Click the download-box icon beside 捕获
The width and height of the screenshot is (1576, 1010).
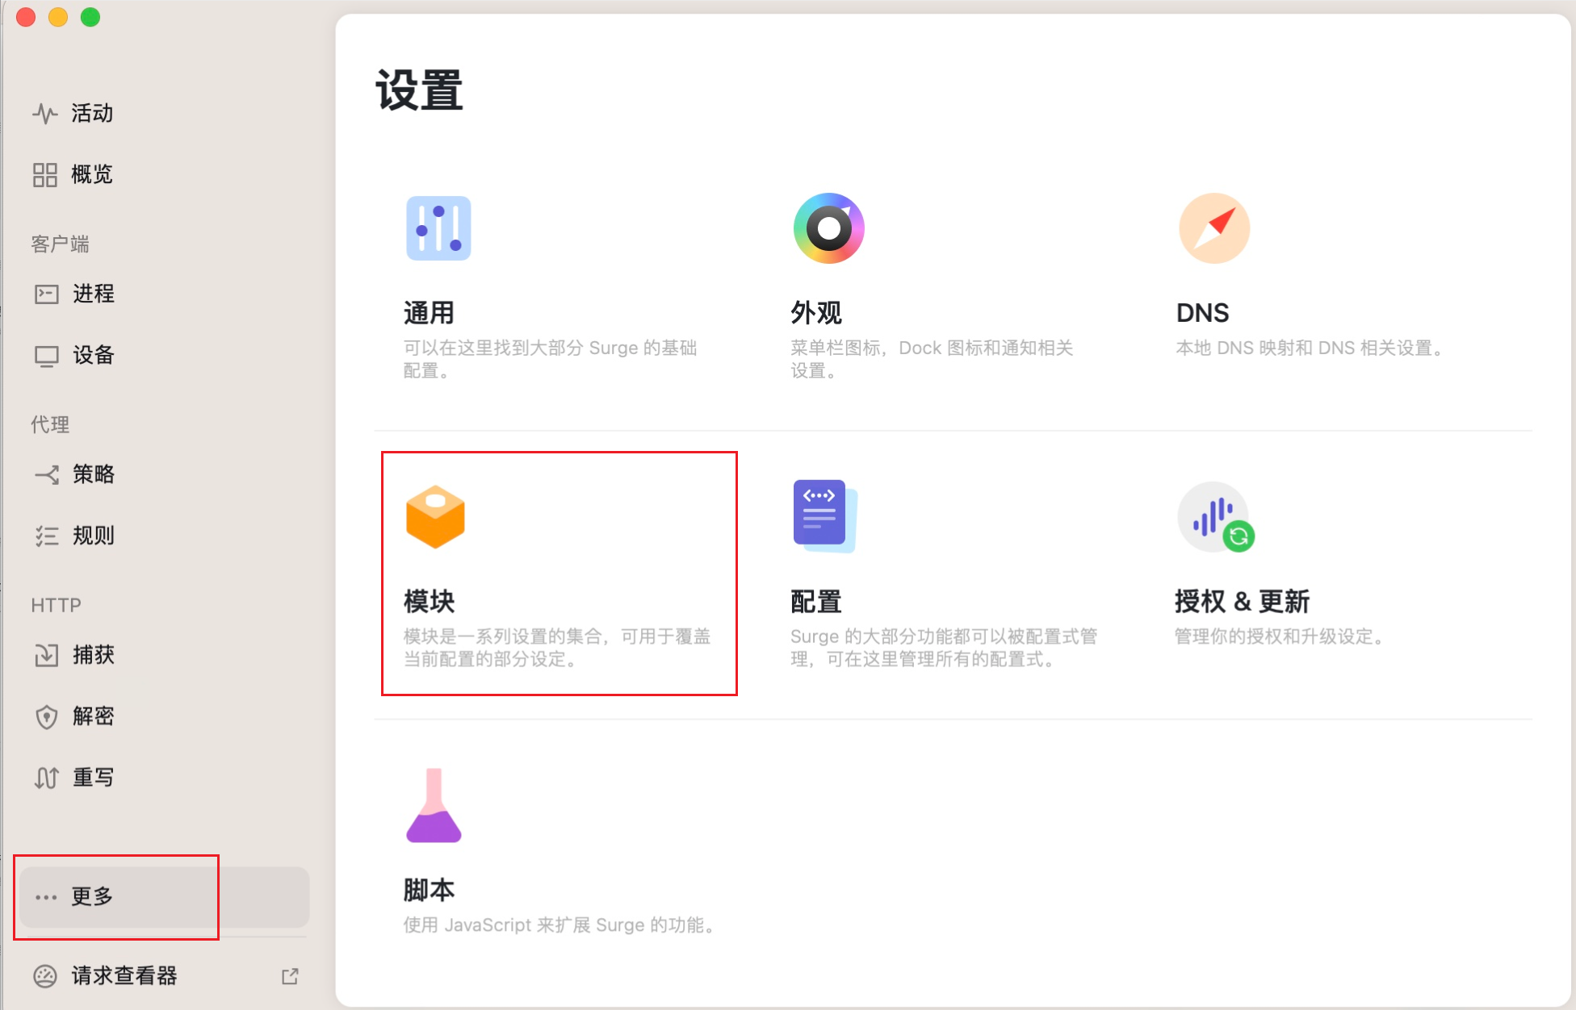click(x=47, y=655)
